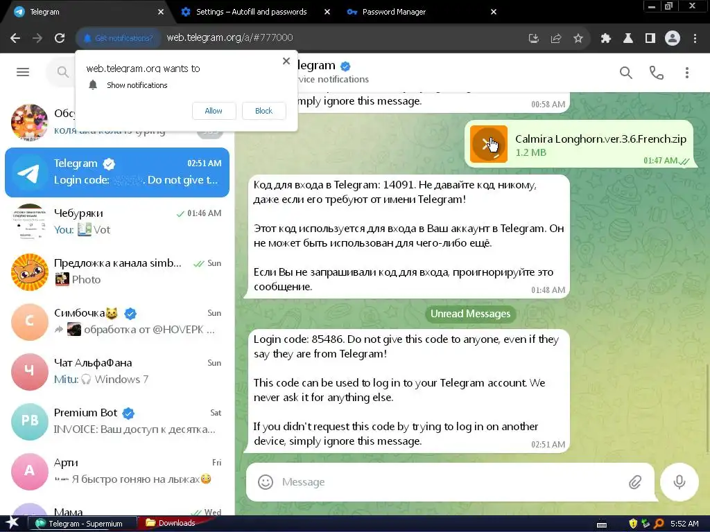
Task: Open the browser three-dot menu
Action: 695,38
